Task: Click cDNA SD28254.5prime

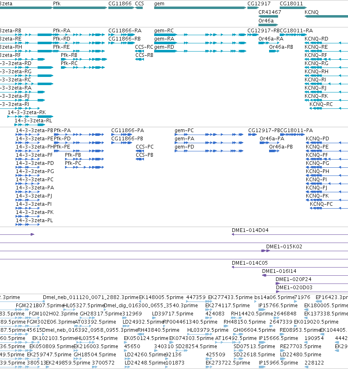Action: pyautogui.click(x=196, y=346)
